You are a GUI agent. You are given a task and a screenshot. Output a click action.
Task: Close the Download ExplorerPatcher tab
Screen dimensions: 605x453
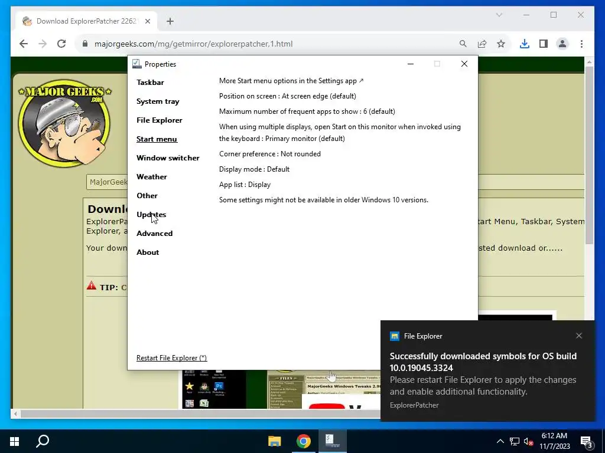click(147, 21)
